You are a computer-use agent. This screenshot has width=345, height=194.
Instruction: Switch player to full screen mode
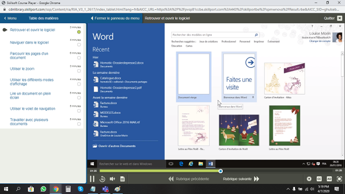[339, 179]
